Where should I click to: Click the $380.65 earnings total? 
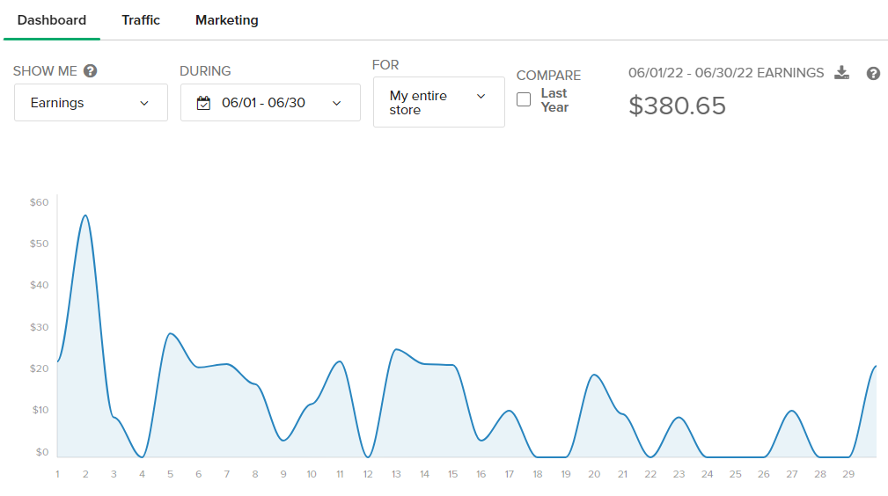677,106
